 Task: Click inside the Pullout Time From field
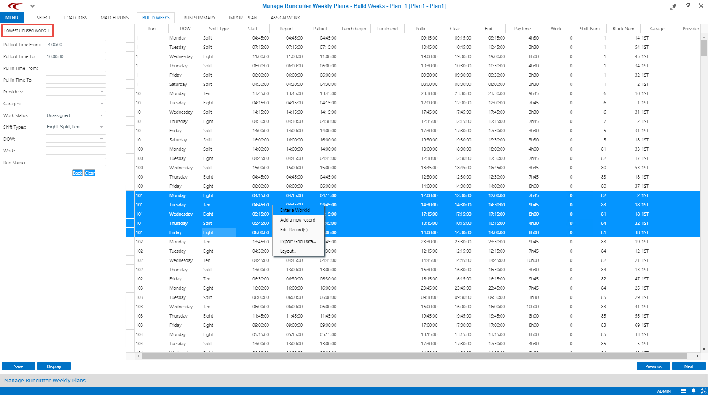[x=75, y=44]
